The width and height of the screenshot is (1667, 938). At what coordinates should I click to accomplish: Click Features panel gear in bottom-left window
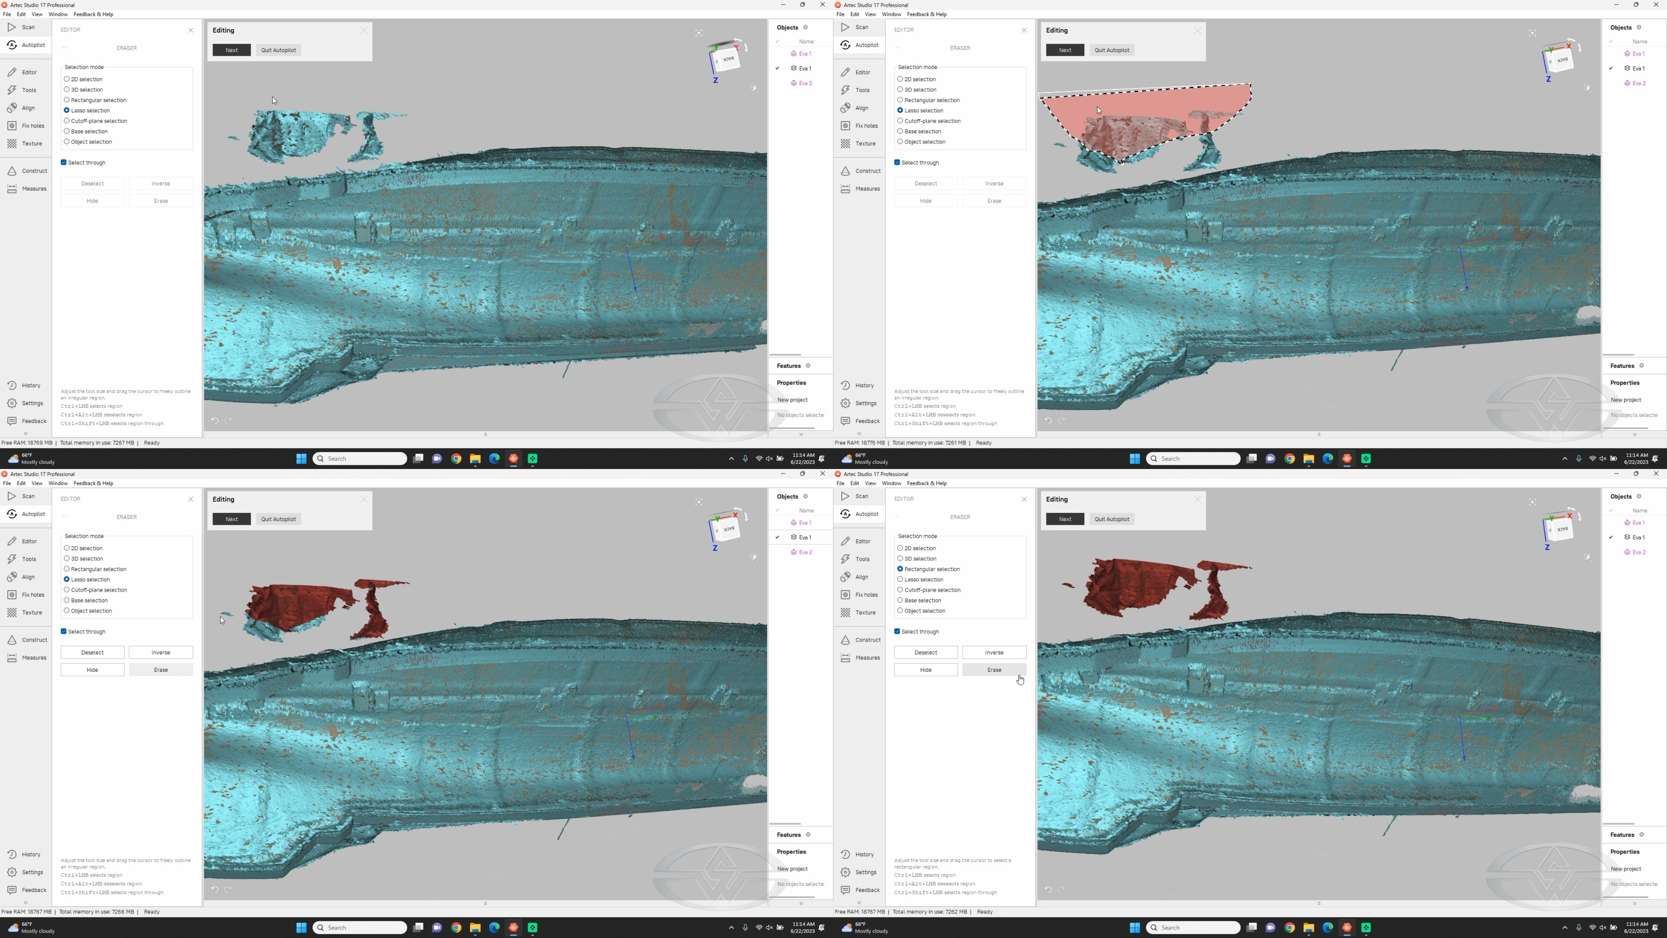point(808,834)
